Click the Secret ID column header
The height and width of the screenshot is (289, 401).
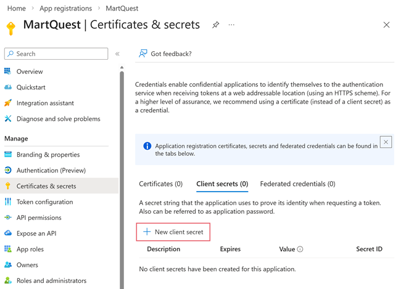[370, 249]
